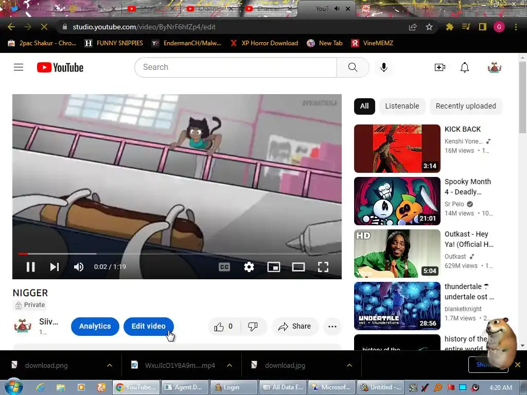
Task: Expand options for download.png
Action: pos(110,366)
